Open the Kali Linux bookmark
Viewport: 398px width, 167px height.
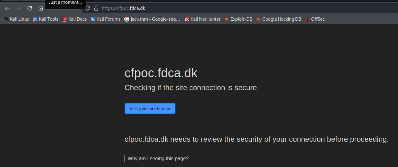pos(16,19)
